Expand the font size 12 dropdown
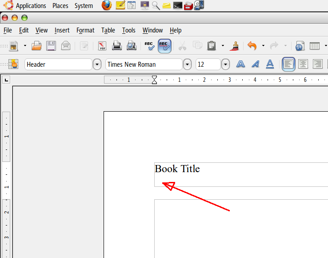328x258 pixels. 226,64
